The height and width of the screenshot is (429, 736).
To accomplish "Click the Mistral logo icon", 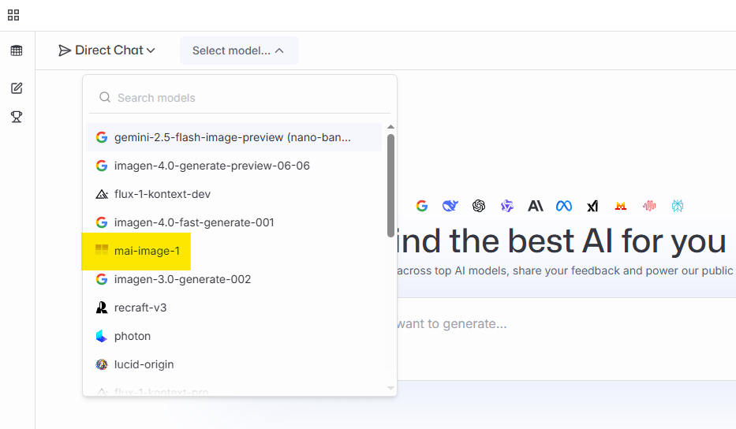I will pyautogui.click(x=621, y=206).
